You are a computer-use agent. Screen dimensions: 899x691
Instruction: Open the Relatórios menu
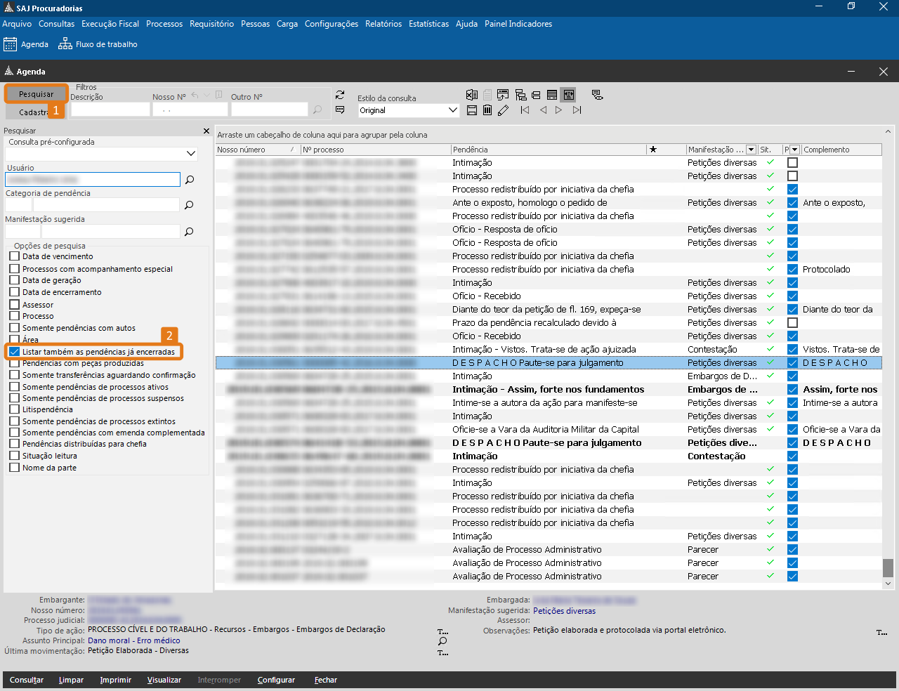[x=383, y=24]
